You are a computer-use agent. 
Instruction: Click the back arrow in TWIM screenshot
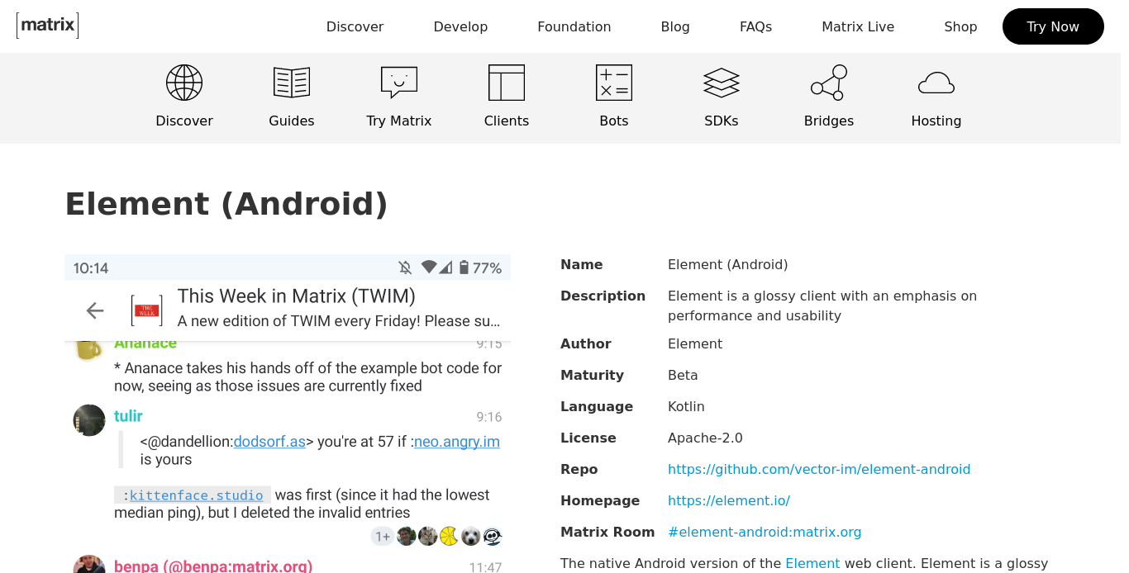point(95,310)
